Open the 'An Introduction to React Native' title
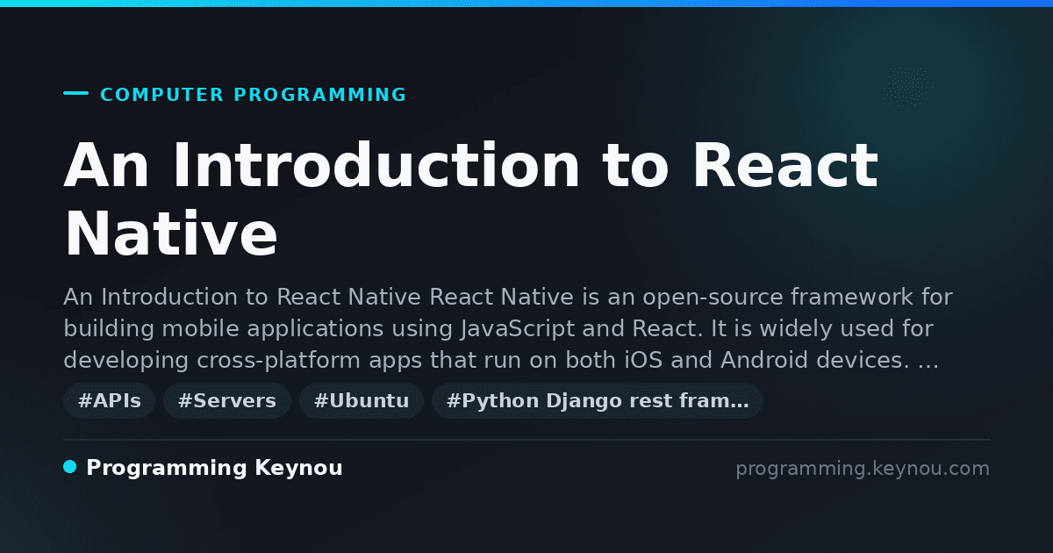 pyautogui.click(x=471, y=200)
